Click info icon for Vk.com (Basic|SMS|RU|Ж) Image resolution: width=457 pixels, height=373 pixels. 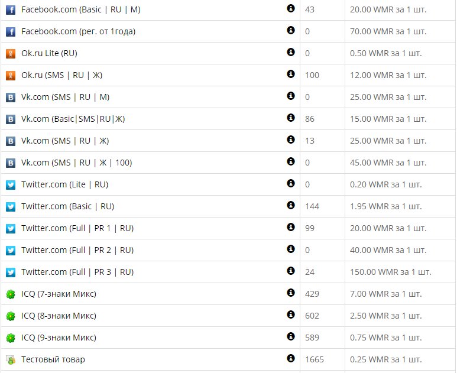[x=291, y=118]
